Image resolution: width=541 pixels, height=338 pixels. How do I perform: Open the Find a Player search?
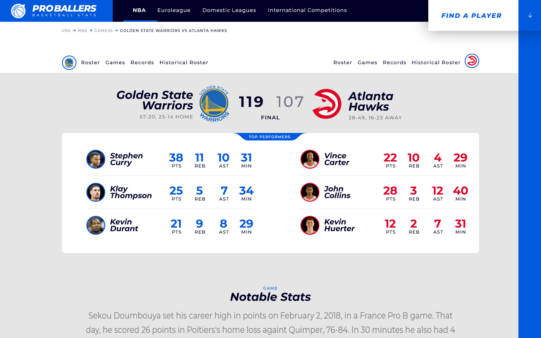pyautogui.click(x=471, y=15)
